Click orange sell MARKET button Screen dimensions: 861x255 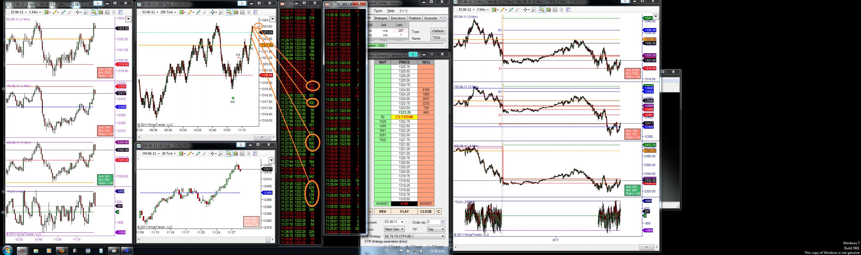426,203
